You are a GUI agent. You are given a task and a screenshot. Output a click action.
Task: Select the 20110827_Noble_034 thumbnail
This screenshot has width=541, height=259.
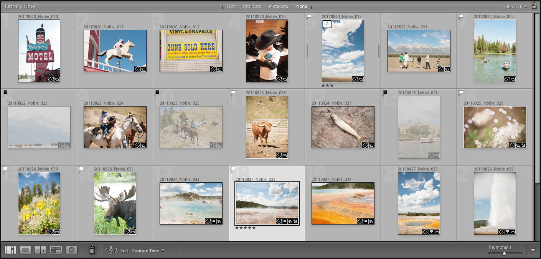[343, 203]
